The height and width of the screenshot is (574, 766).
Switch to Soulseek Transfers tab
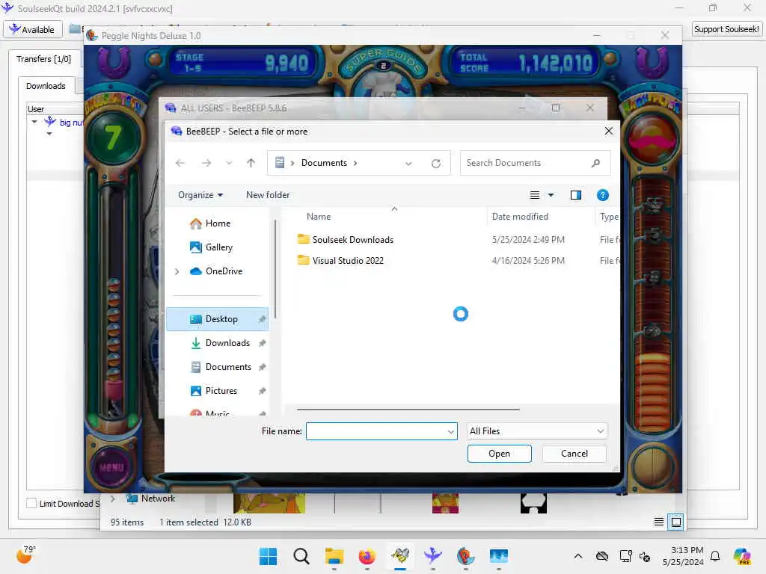43,59
